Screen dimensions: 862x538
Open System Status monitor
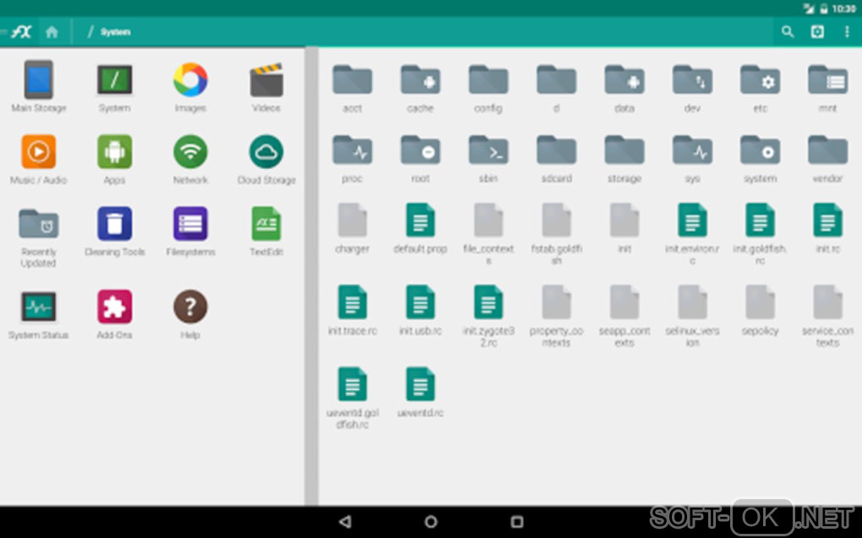38,307
